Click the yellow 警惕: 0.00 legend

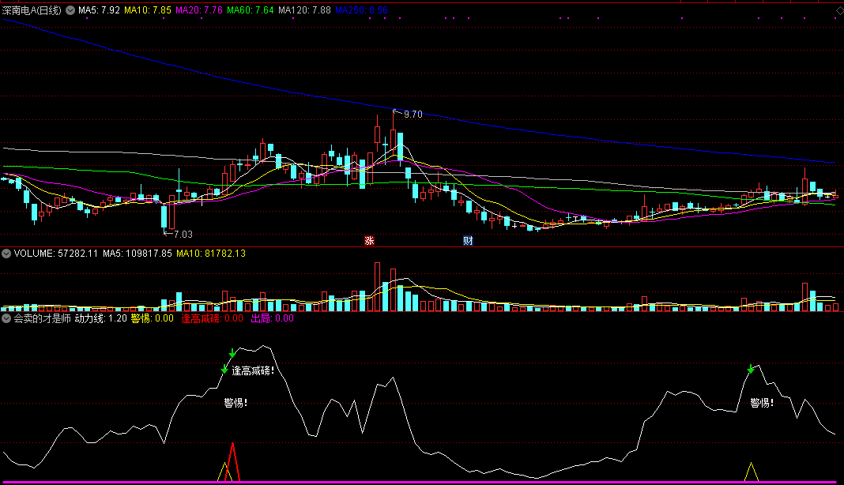(x=153, y=318)
